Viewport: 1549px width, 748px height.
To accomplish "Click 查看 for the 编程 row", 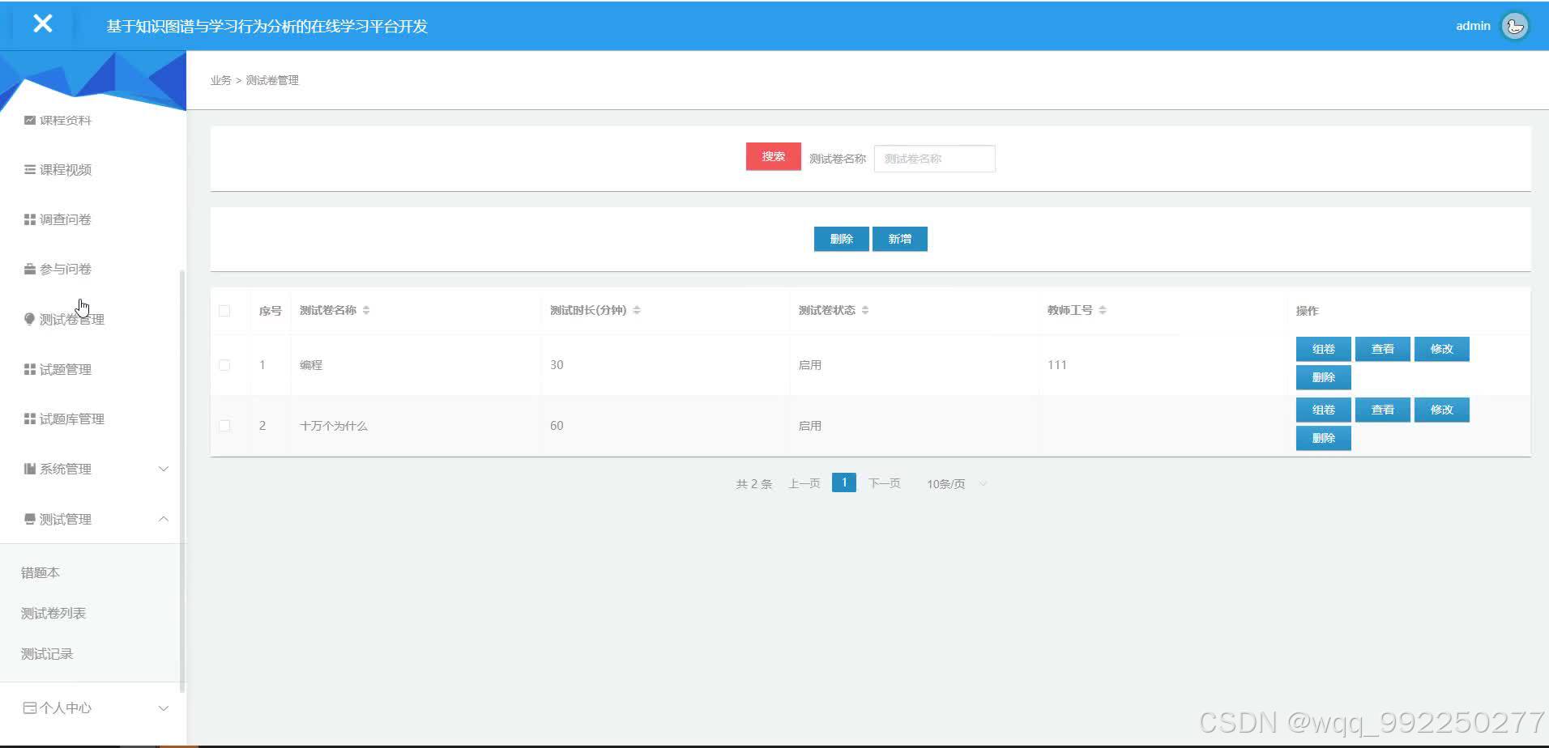I will pyautogui.click(x=1382, y=349).
